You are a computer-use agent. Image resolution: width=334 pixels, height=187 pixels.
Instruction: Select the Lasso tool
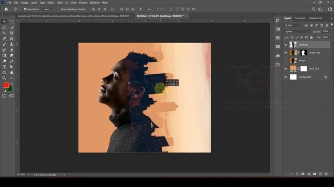(x=4, y=28)
